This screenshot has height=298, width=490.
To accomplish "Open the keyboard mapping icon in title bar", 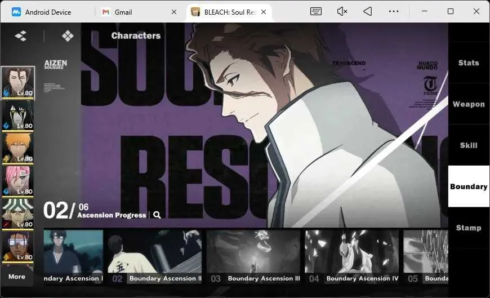I will point(316,12).
